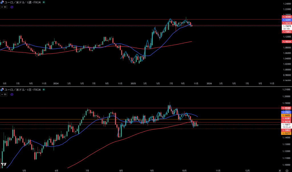
Task: Click the EUR/USD flag icon on weekly chart
Action: (x=2, y=3)
